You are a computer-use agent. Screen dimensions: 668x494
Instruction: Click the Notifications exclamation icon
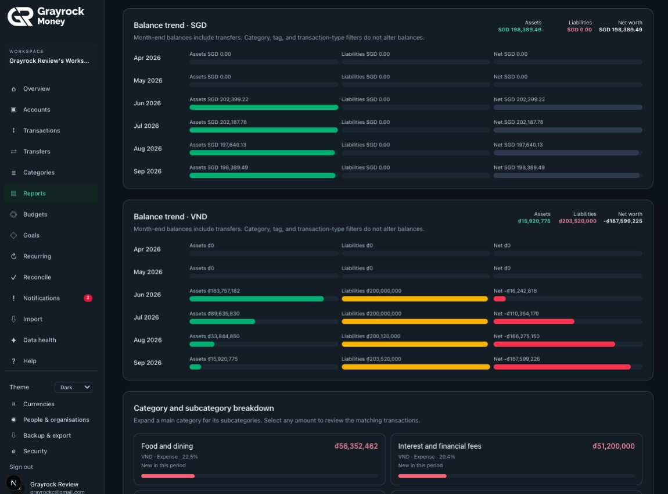[13, 298]
